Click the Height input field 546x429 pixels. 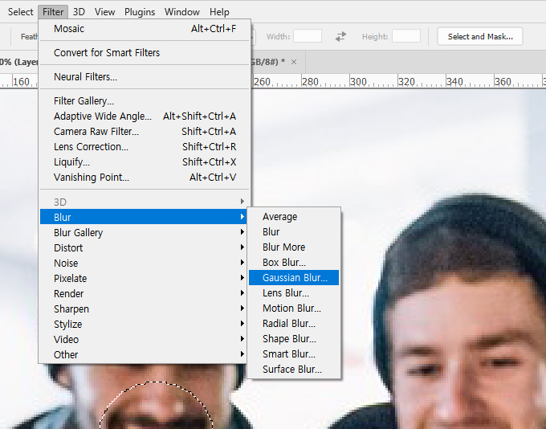click(406, 36)
